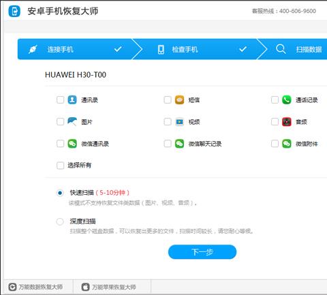Image resolution: width=327 pixels, height=295 pixels.
Task: Click the app logo icon in the title bar
Action: tap(14, 11)
